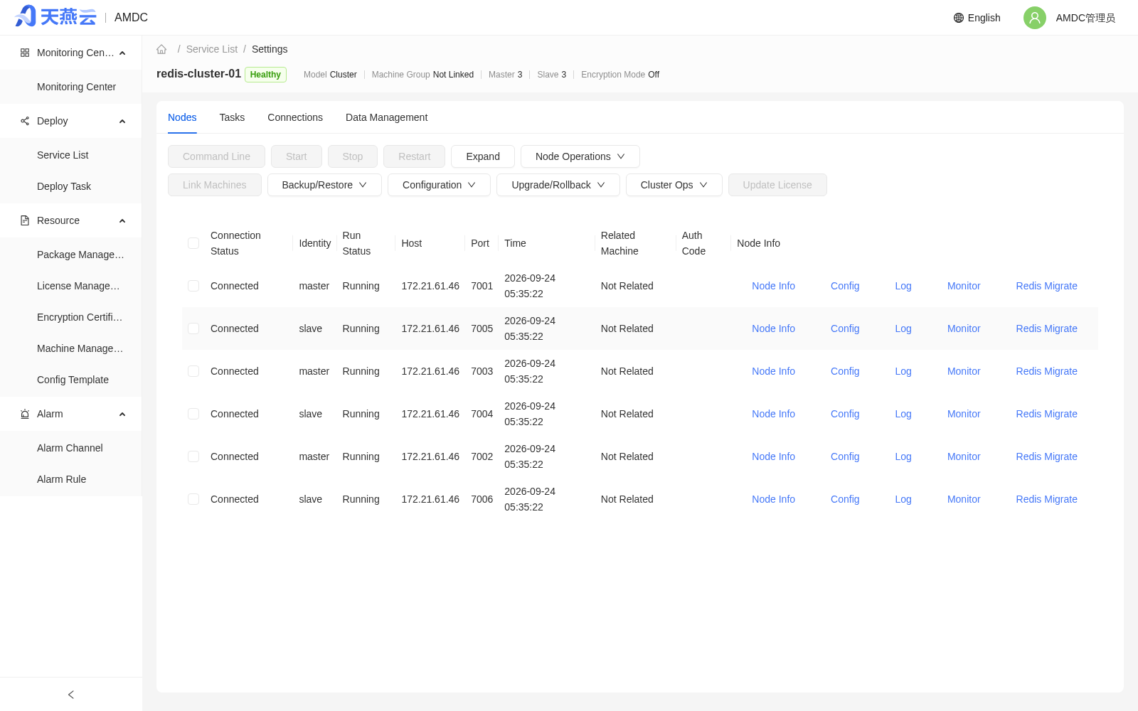Check the row for port 7006

[193, 499]
